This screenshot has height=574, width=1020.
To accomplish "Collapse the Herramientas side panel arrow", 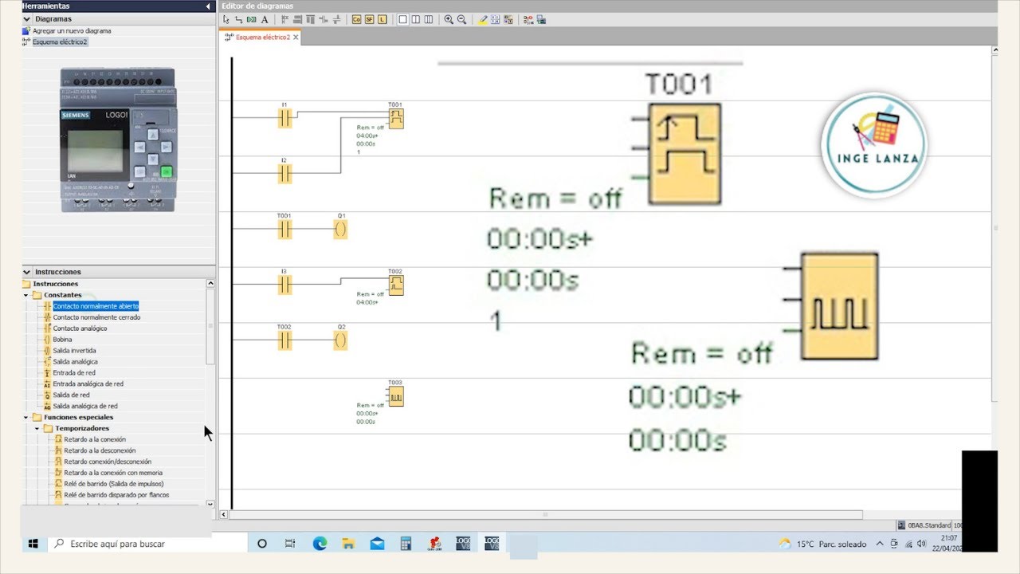I will coord(208,6).
